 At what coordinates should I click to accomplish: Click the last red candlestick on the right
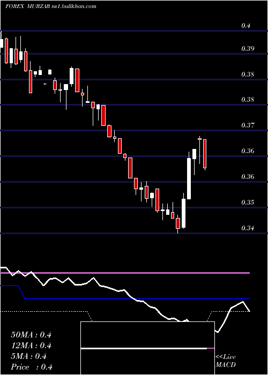205,154
